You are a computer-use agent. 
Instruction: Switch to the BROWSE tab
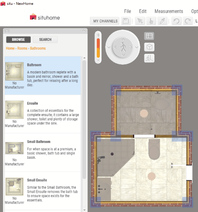(18, 40)
